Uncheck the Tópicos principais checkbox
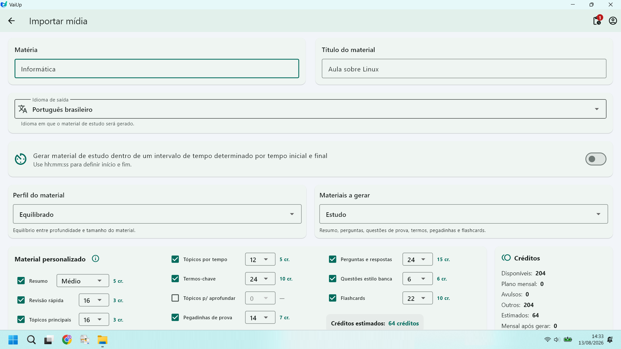The image size is (621, 349). pyautogui.click(x=21, y=320)
